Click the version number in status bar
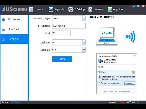Screen dimensions: 146x109 (16, 102)
